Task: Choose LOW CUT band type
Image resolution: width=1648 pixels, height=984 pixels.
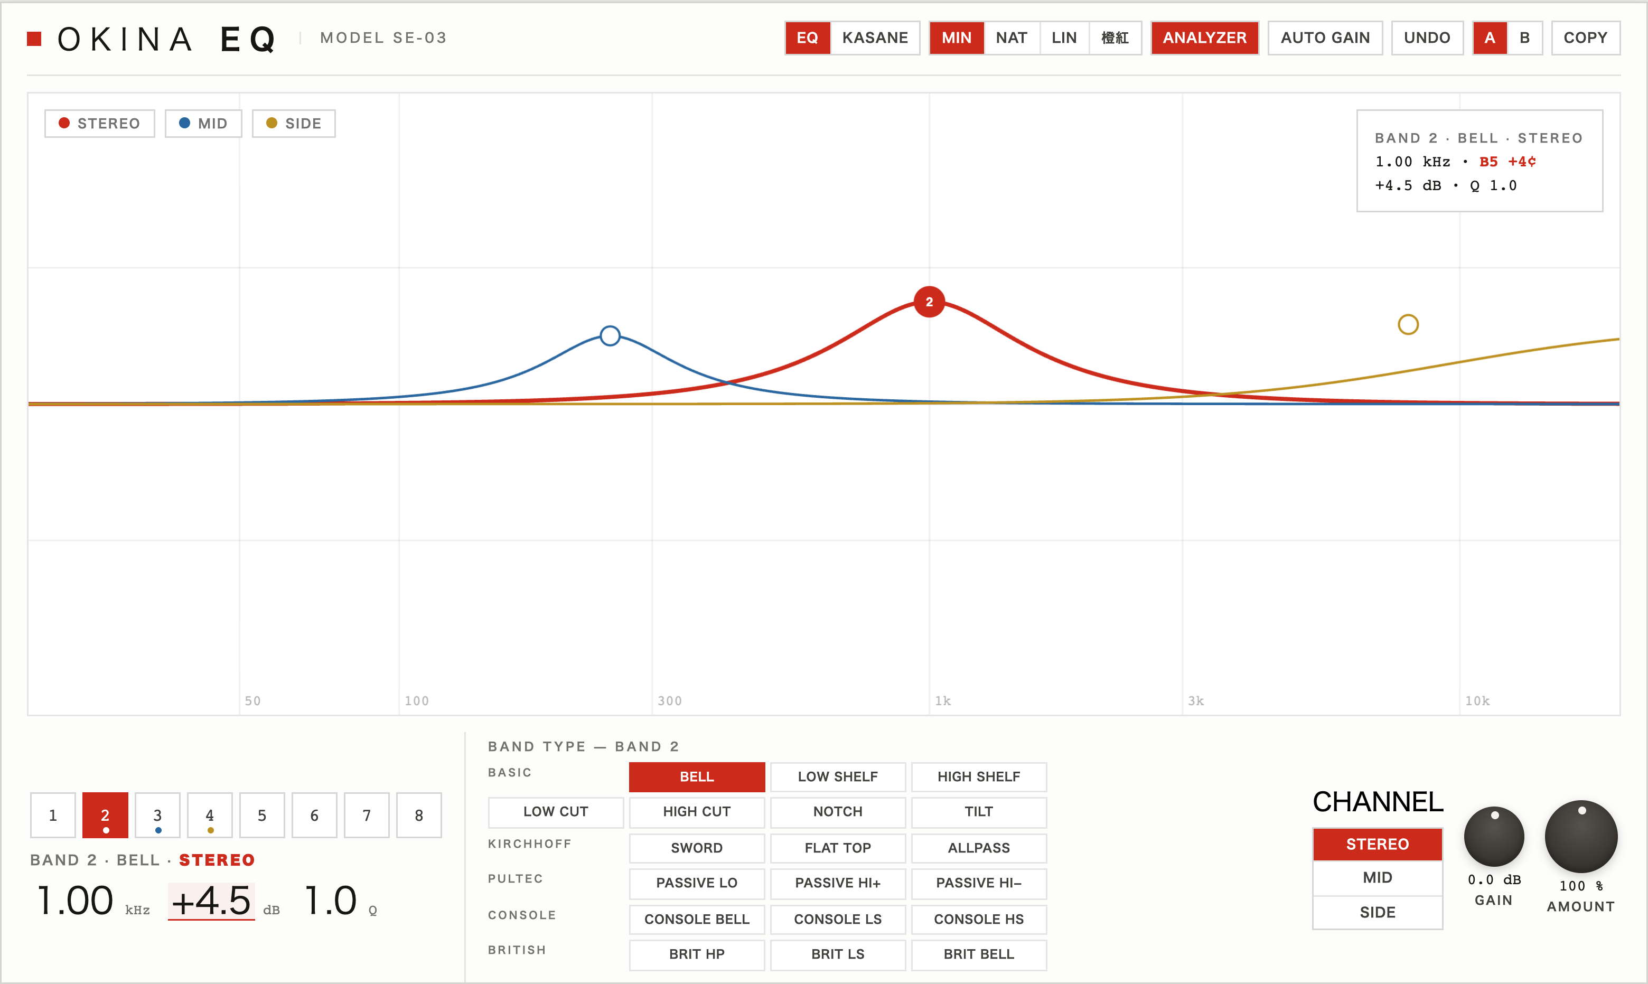Action: (556, 812)
